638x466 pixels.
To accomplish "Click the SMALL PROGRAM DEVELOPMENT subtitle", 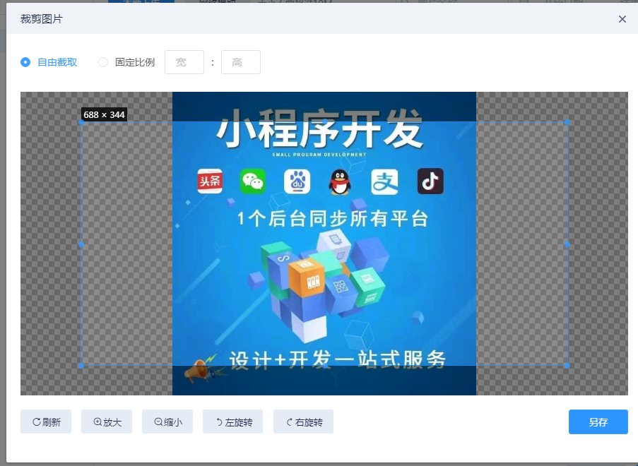I will (319, 155).
